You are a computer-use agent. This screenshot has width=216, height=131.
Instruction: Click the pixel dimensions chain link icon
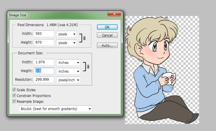[x=84, y=38]
